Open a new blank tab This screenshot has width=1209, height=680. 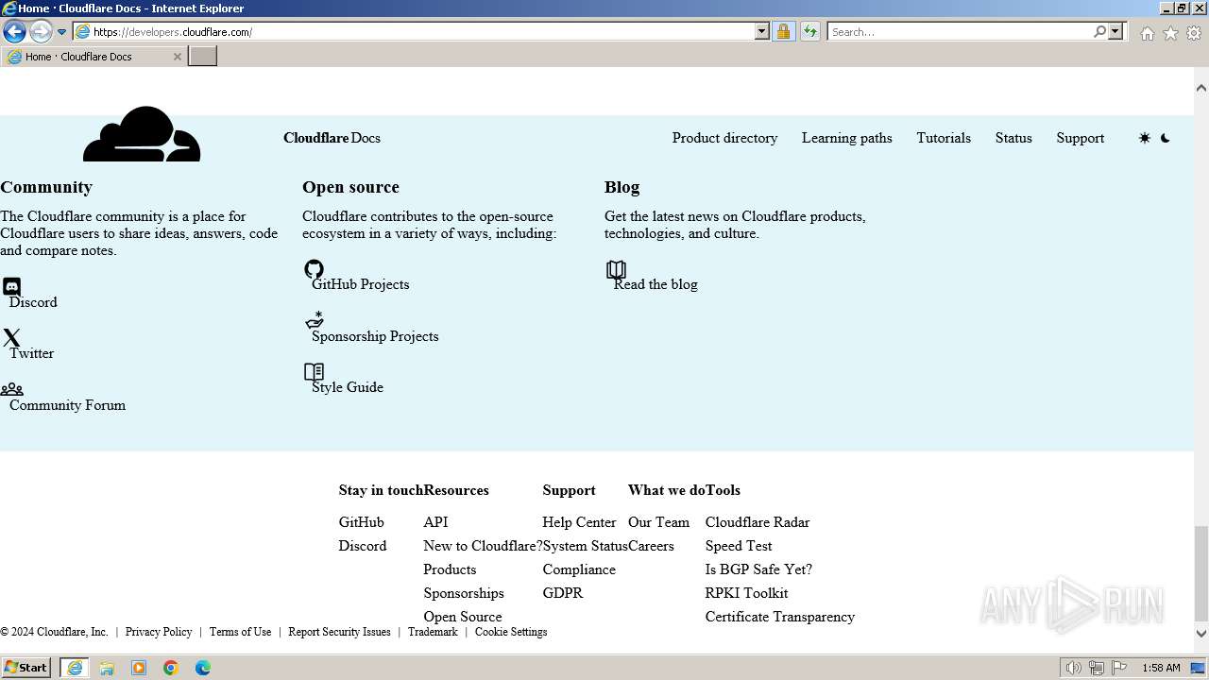pyautogui.click(x=203, y=56)
